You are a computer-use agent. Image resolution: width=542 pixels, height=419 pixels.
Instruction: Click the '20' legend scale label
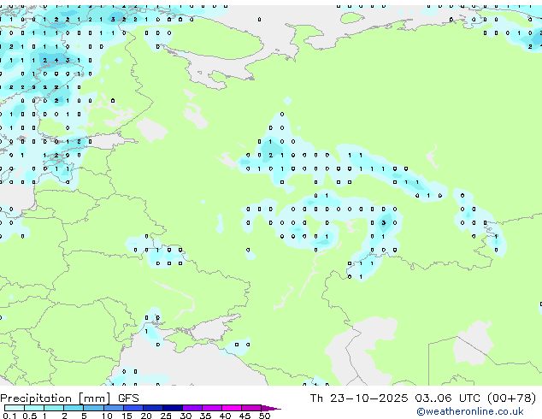click(146, 416)
